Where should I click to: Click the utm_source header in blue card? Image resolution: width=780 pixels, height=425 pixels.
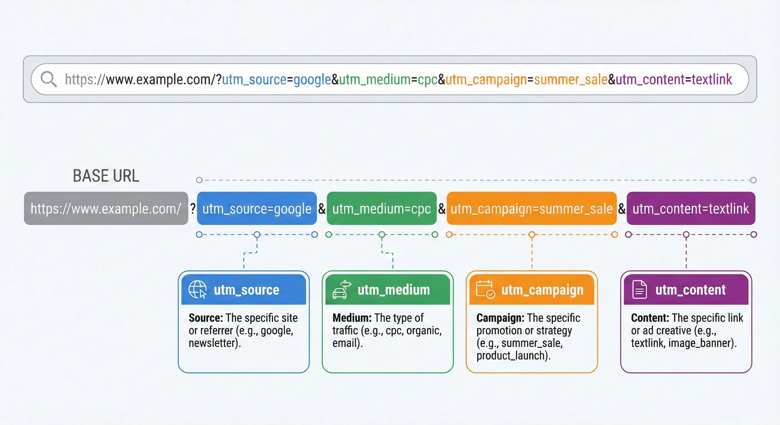click(247, 290)
